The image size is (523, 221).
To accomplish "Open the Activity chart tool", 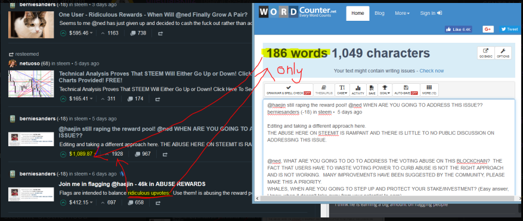I will (x=358, y=90).
